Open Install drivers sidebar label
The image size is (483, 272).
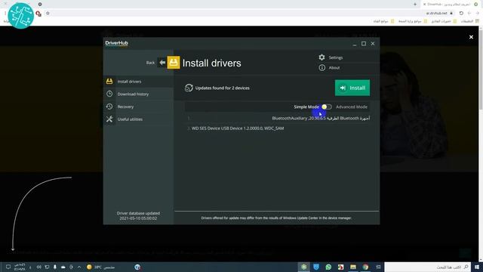(129, 82)
